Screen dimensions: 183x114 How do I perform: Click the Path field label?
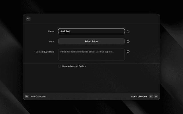(51, 42)
